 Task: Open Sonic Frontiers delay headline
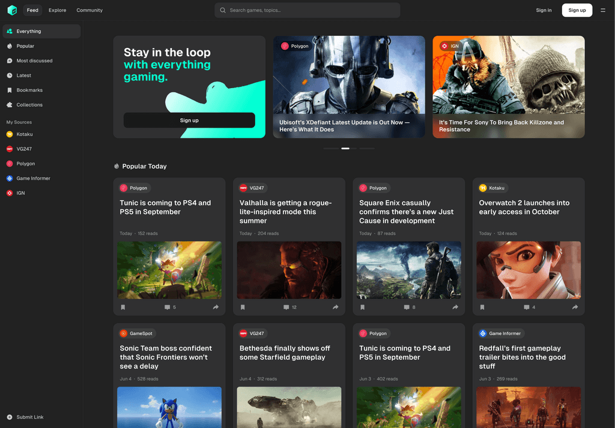166,357
